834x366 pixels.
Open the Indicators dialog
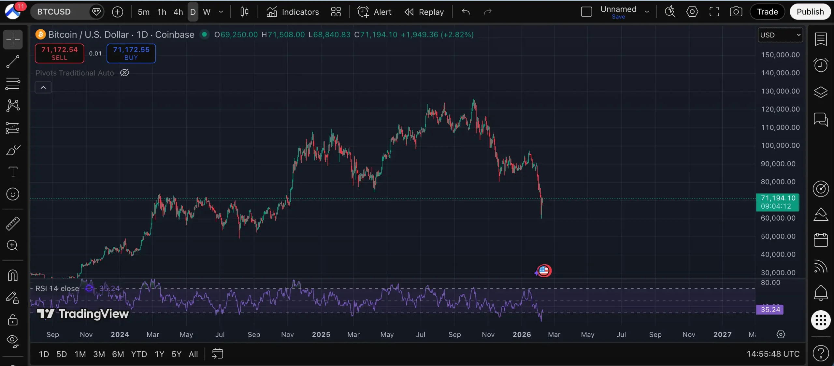(x=293, y=12)
